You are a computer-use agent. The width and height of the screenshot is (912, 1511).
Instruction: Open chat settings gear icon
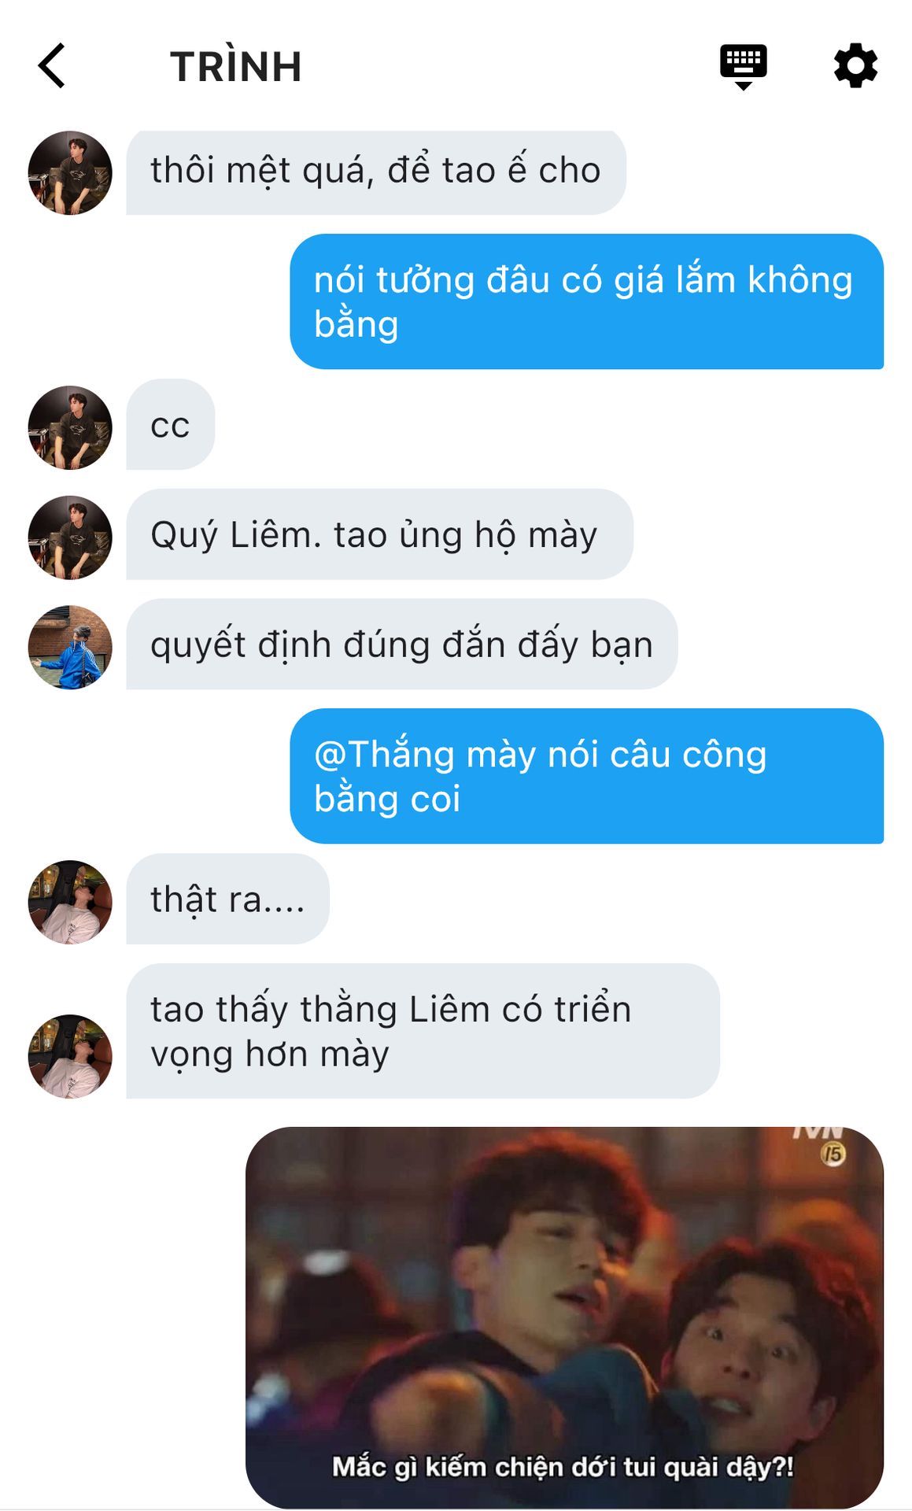tap(855, 66)
